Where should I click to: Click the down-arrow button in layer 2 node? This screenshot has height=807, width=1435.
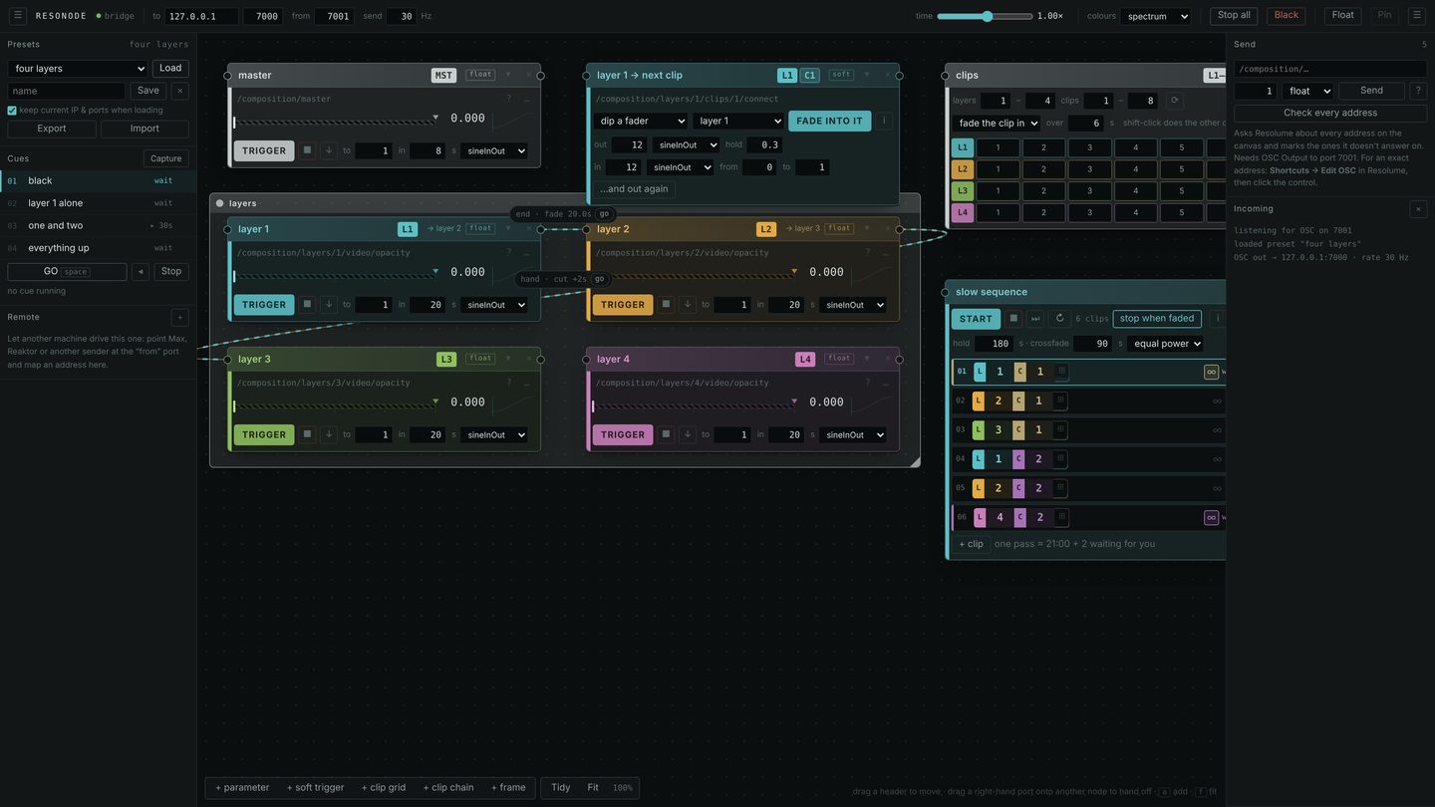(688, 305)
